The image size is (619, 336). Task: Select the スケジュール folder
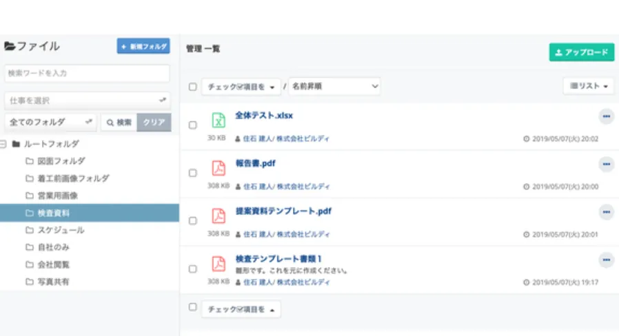click(61, 230)
